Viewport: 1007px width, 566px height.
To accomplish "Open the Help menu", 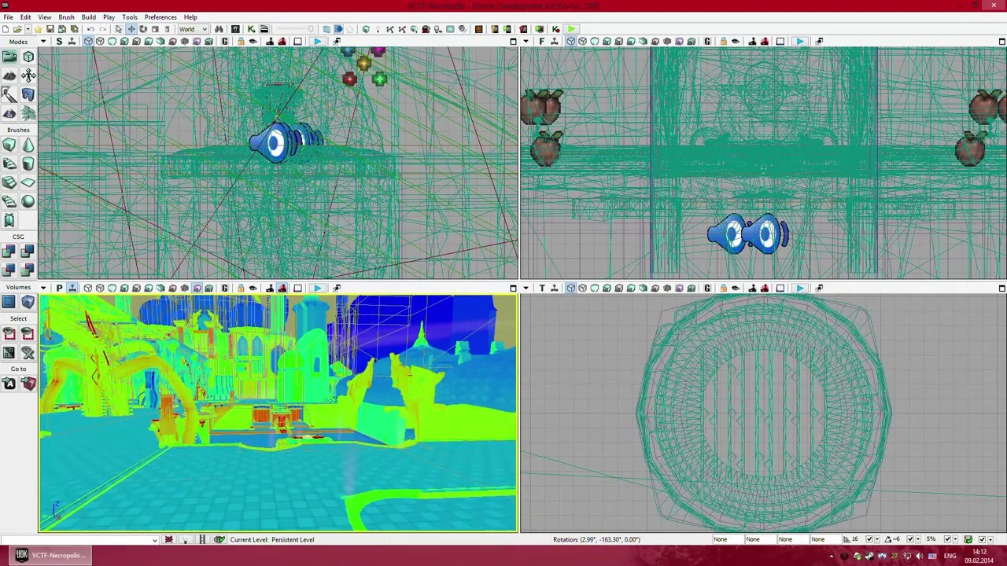I will click(190, 17).
